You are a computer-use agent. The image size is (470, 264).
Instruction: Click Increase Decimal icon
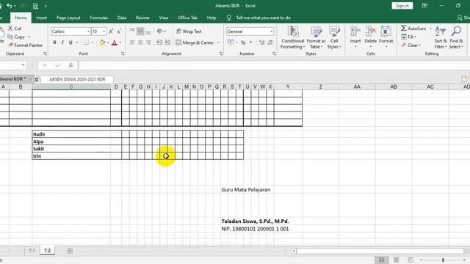261,43
